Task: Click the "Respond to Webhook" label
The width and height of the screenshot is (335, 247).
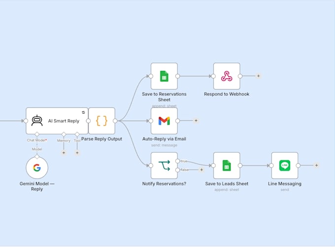Action: pyautogui.click(x=227, y=94)
